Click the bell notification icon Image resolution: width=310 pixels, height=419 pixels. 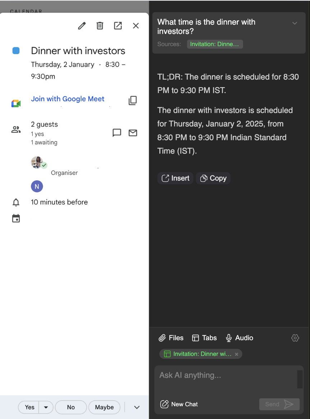point(16,202)
